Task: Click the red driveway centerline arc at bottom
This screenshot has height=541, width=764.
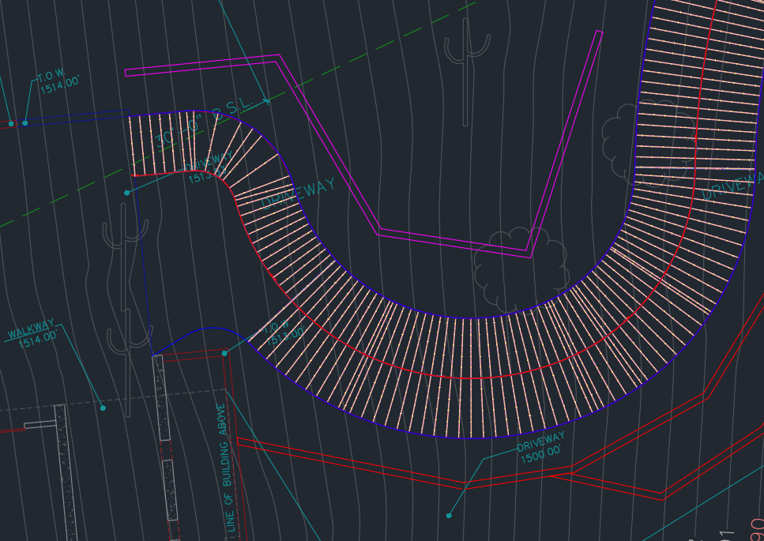Action: pyautogui.click(x=468, y=378)
